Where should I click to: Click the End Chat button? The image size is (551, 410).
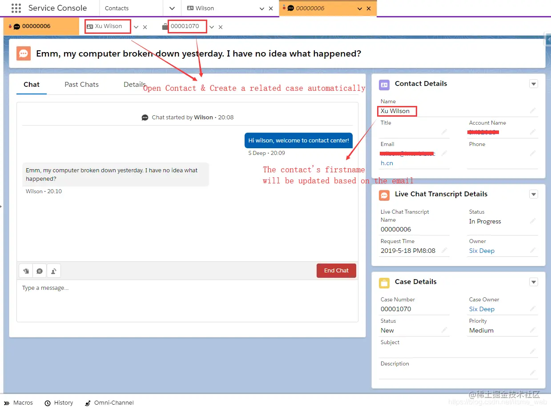336,271
